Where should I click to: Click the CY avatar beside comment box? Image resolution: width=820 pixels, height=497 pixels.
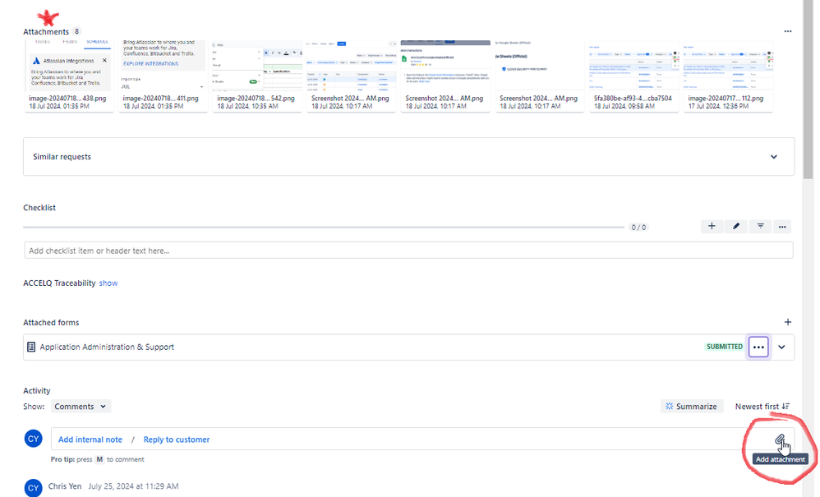coord(34,439)
